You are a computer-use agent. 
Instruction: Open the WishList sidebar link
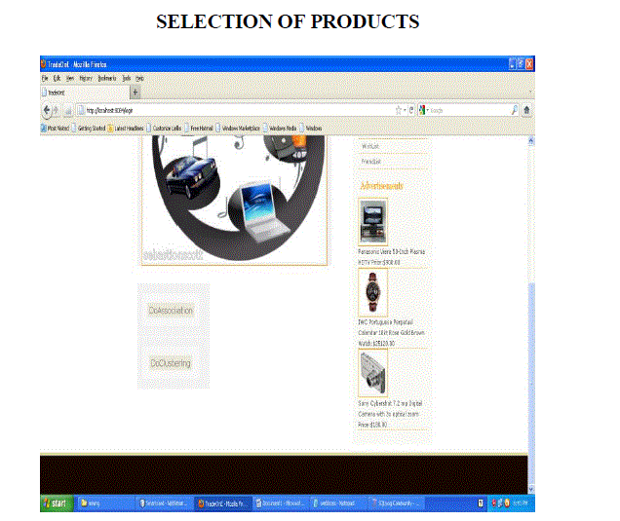371,147
